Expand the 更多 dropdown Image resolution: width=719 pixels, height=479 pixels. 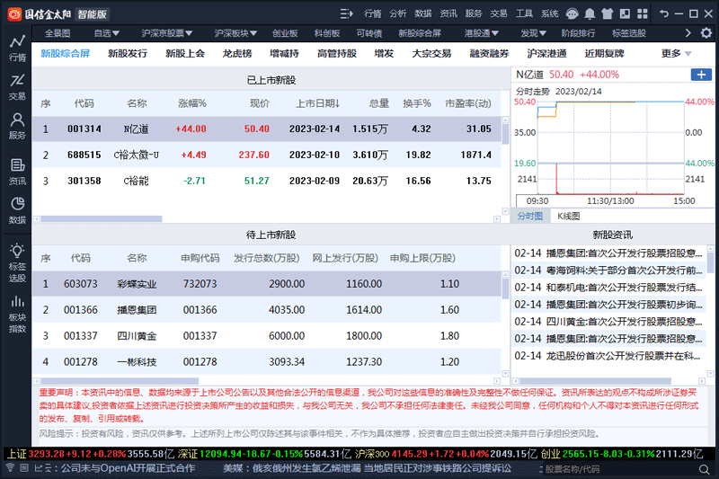pyautogui.click(x=676, y=54)
